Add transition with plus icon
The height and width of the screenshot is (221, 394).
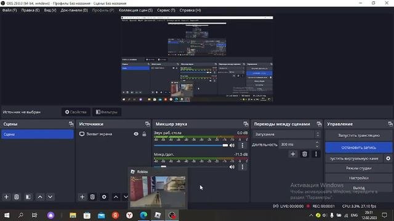coord(293,154)
